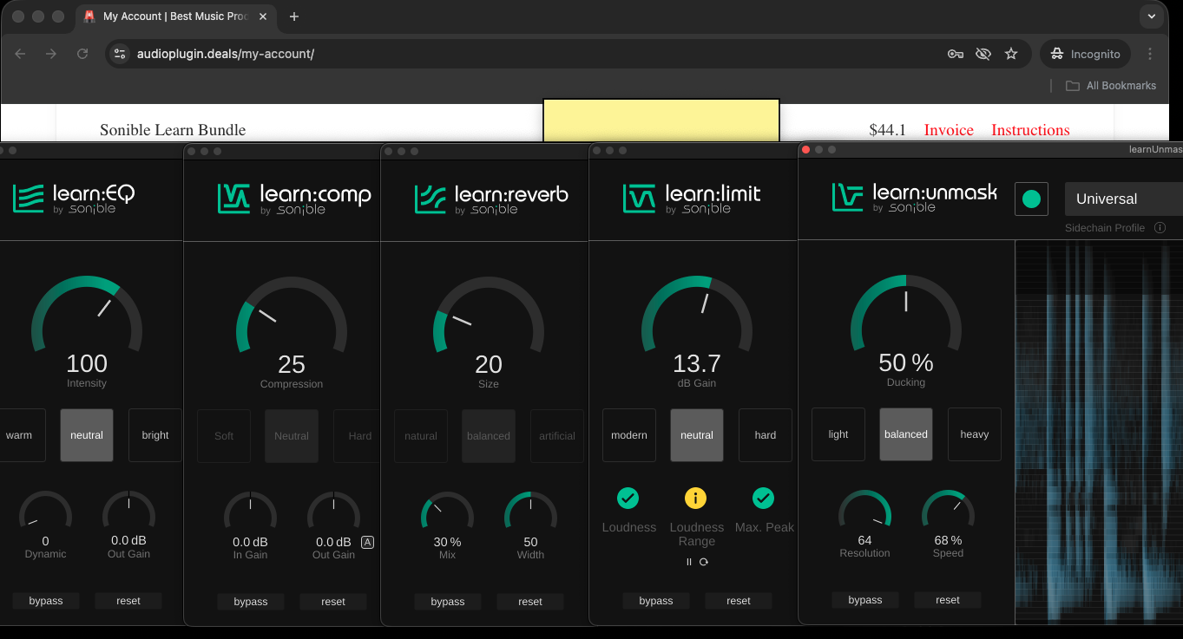The height and width of the screenshot is (639, 1183).
Task: Pause metering in learn:limit
Action: [x=689, y=562]
